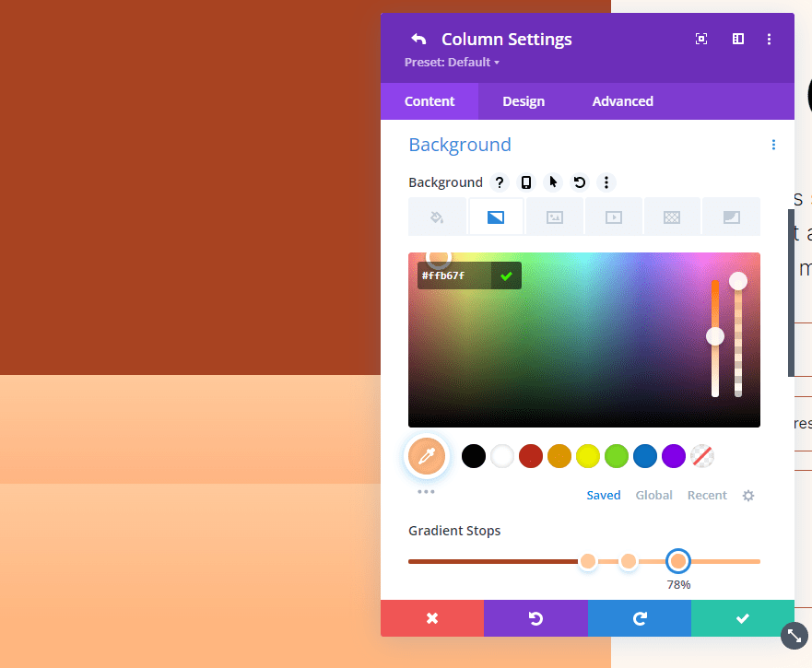Select the yellow saved color swatch
The image size is (812, 668).
(588, 456)
